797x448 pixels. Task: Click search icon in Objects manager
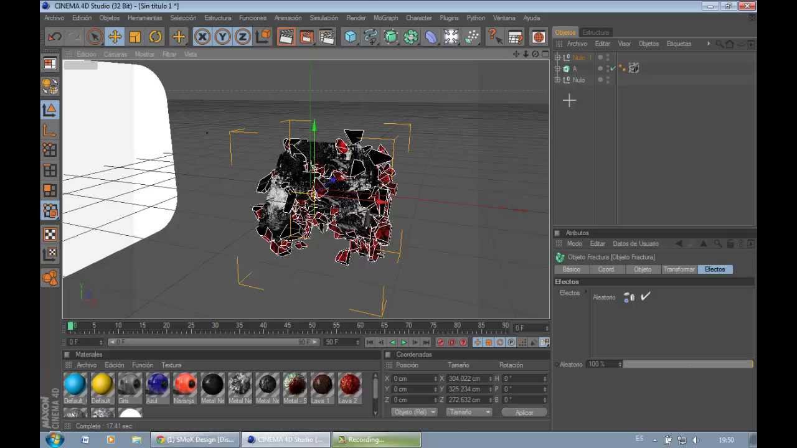720,44
